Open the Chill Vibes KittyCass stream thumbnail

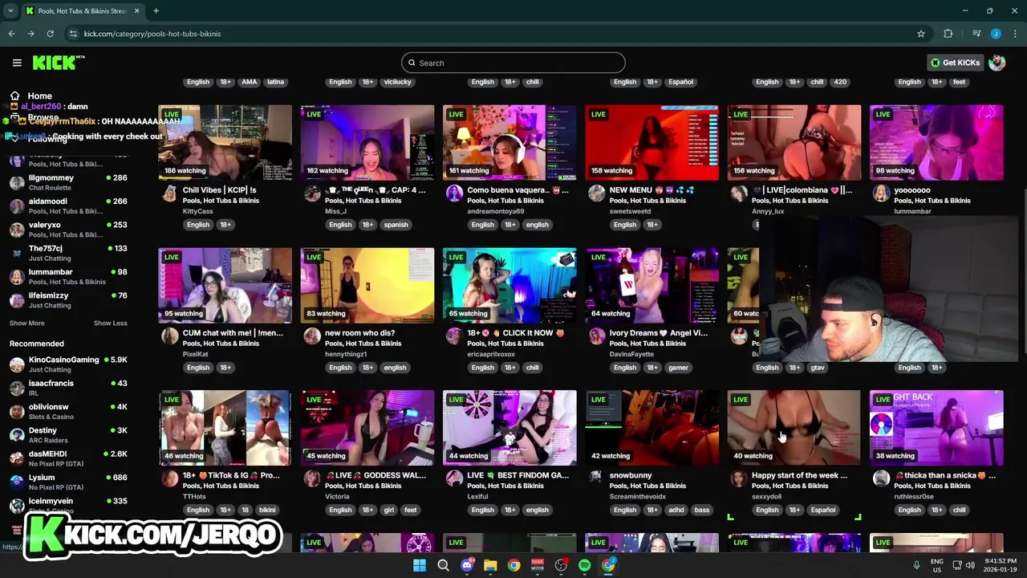[x=225, y=142]
